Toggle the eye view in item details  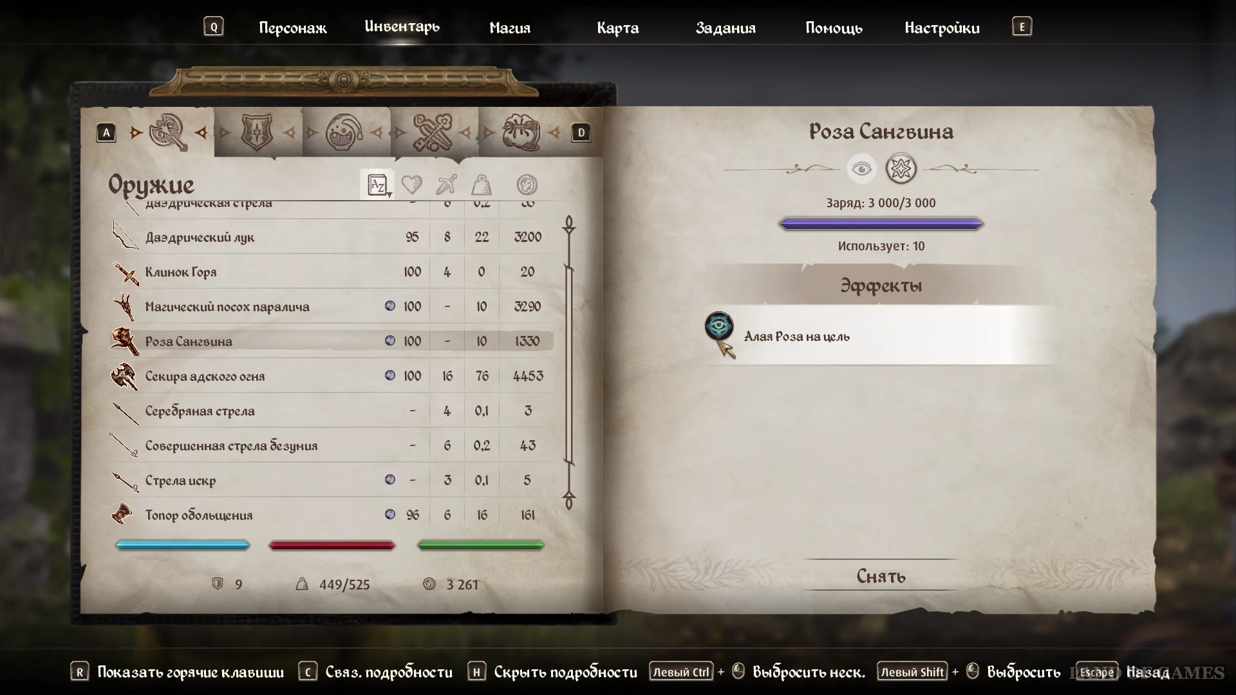pos(861,169)
